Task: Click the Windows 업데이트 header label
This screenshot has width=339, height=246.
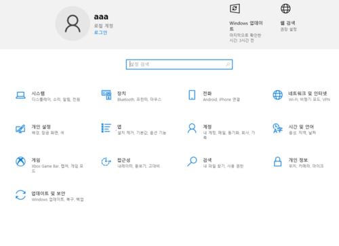Action: [x=246, y=26]
